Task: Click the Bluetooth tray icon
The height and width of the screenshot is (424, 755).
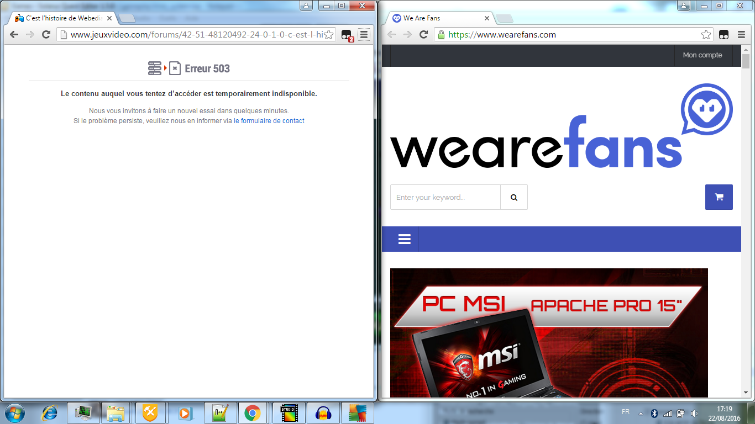Action: (x=654, y=413)
